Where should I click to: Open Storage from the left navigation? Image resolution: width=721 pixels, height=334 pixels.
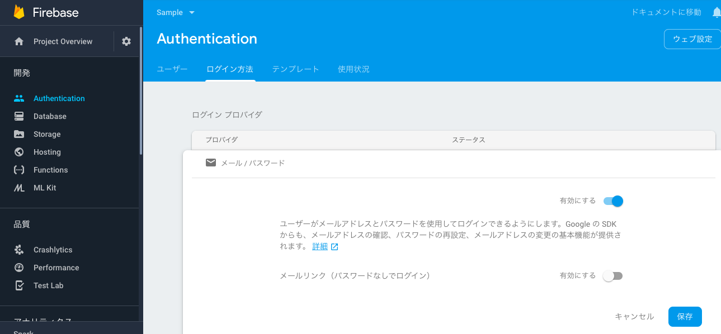[19, 133]
